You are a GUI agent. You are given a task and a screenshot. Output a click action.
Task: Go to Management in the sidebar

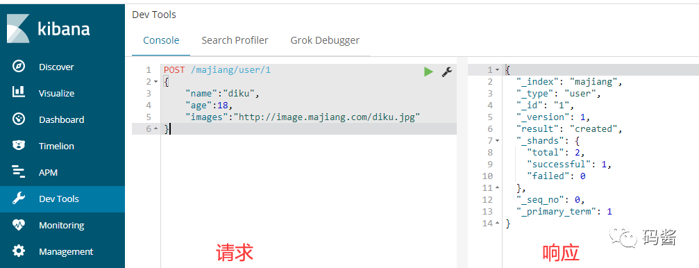66,251
